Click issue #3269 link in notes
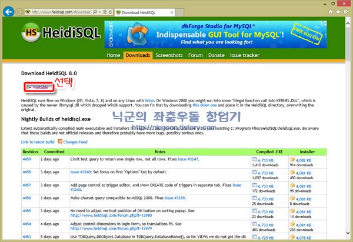The height and width of the screenshot is (242, 353). tap(175, 198)
